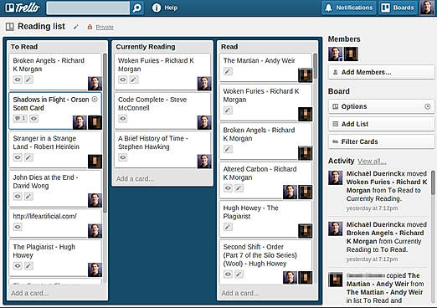Click the first member avatar under Members
This screenshot has height=308, width=437.
coord(335,54)
